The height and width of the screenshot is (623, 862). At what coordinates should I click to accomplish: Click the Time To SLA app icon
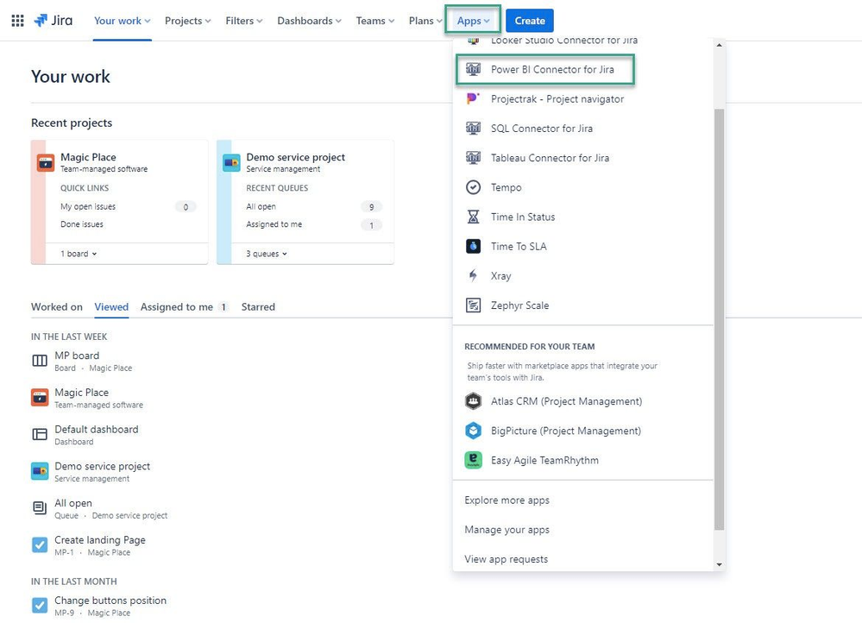click(473, 246)
